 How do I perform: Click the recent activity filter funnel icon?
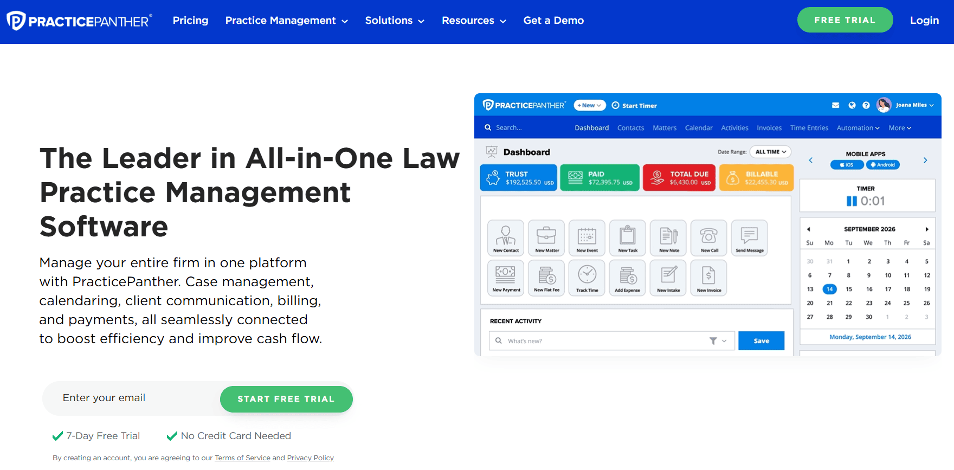point(713,341)
